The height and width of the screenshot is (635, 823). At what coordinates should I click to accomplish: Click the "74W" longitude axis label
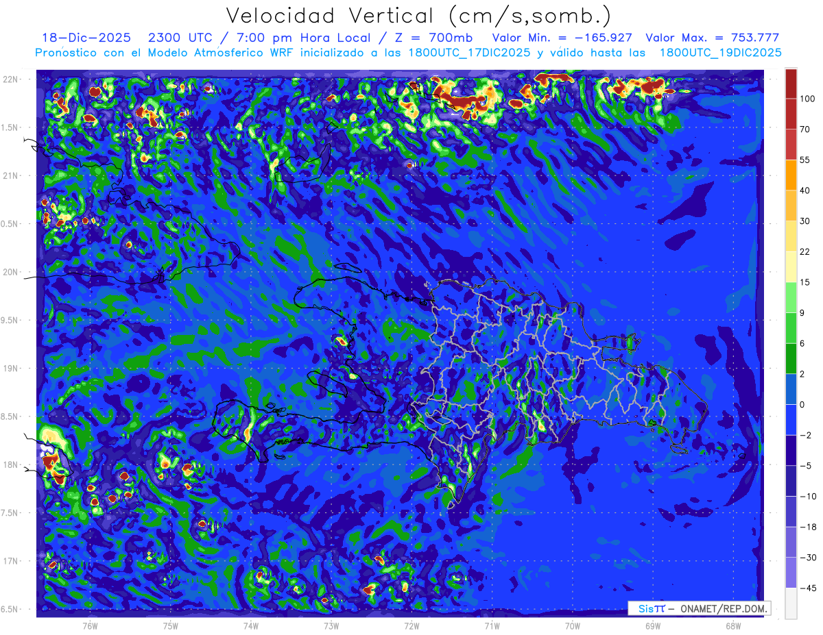pos(251,625)
